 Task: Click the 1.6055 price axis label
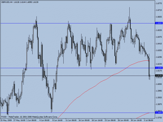[x=159, y=84]
